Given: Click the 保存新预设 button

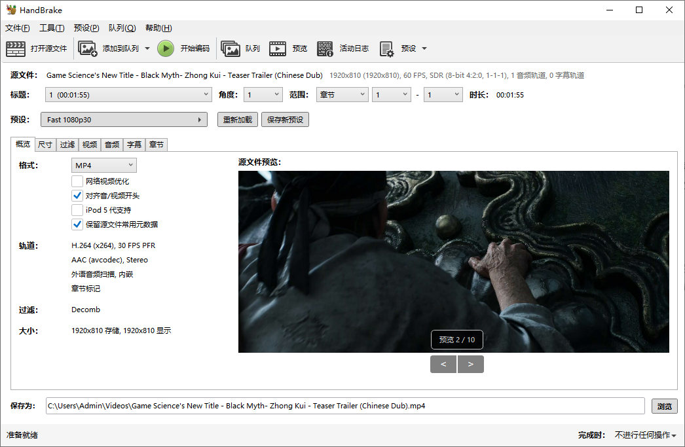Looking at the screenshot, I should click(x=285, y=119).
